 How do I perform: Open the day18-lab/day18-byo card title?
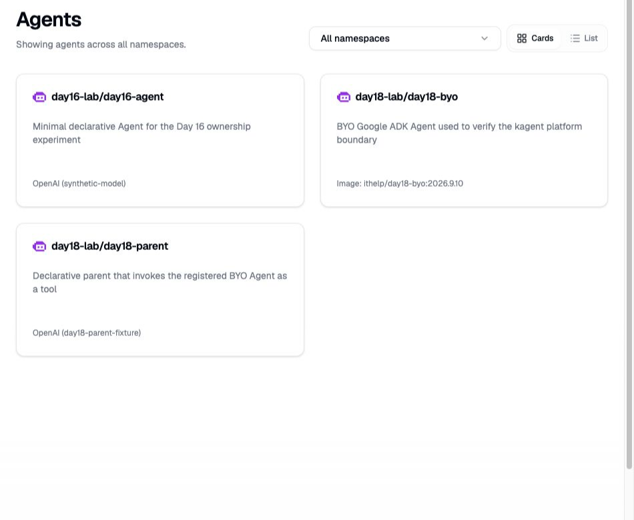click(406, 97)
